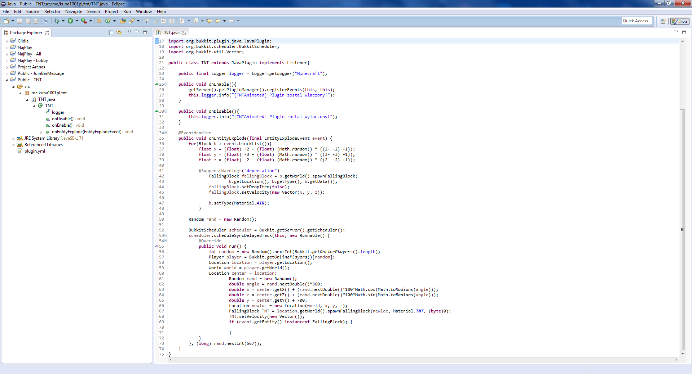
Task: Click the Print toolbar icon
Action: click(36, 21)
